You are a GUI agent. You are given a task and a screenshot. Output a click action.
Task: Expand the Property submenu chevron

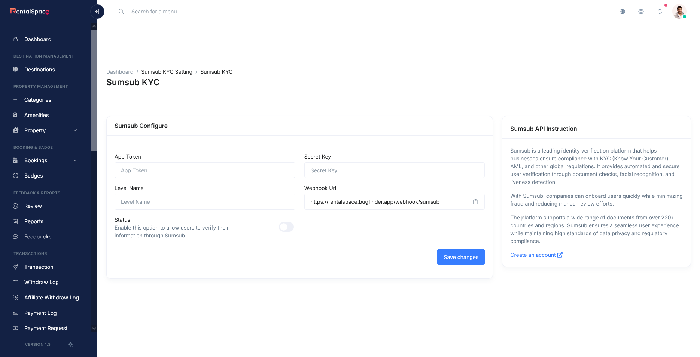click(75, 130)
